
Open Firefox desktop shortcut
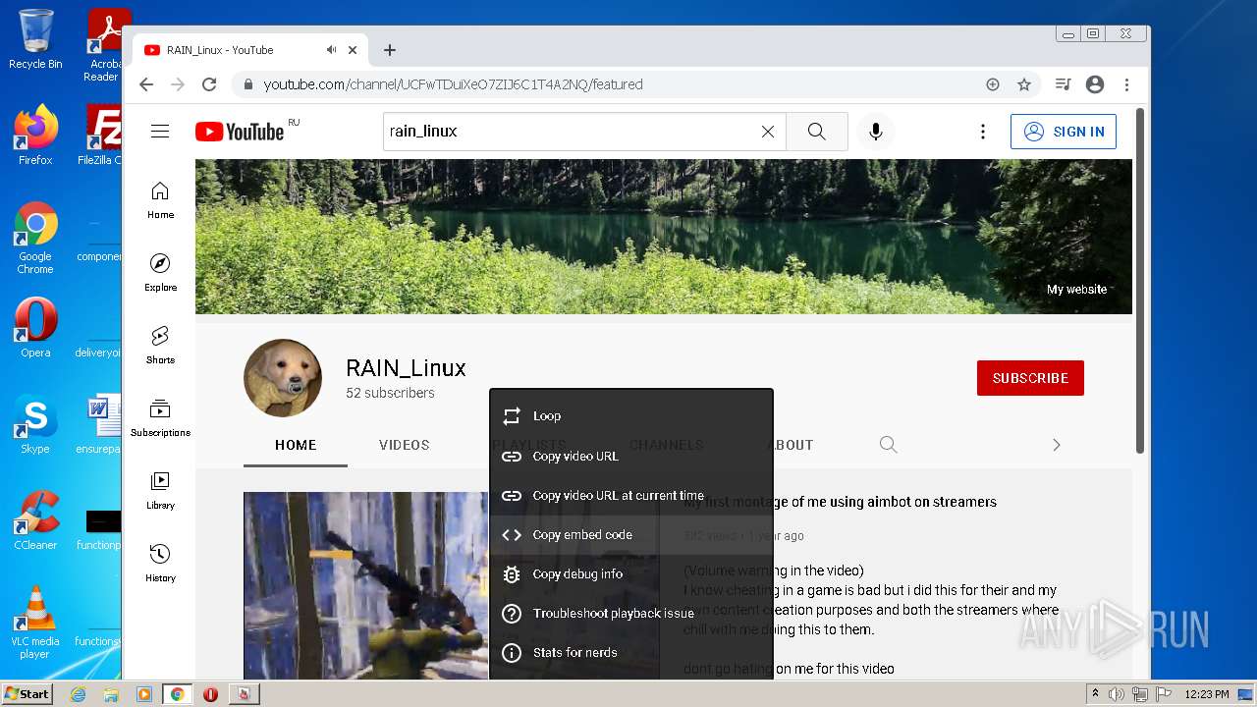click(35, 135)
